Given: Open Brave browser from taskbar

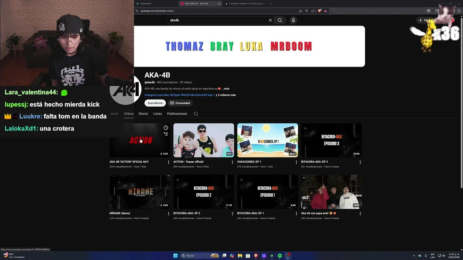Looking at the screenshot, I should click(256, 256).
